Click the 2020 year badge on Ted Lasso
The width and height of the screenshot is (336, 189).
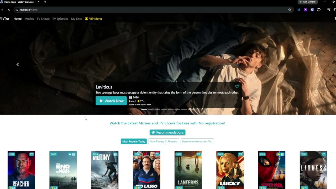tap(137, 154)
